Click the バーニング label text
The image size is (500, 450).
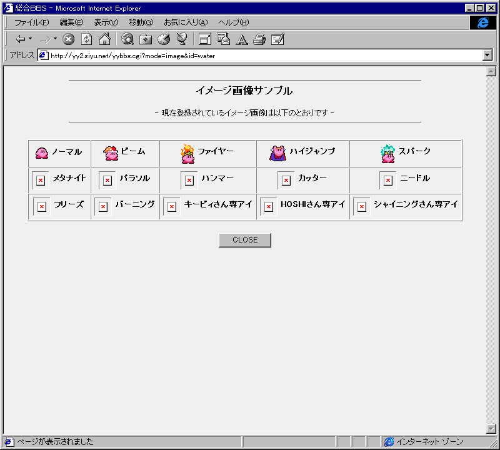(x=135, y=204)
